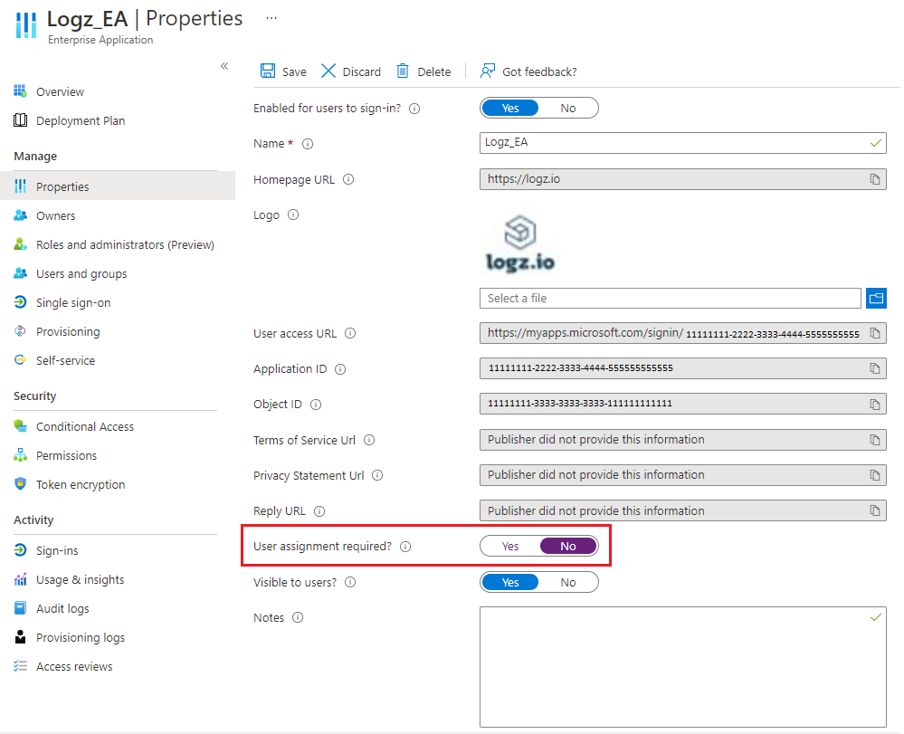Set Visible to users to No

568,582
